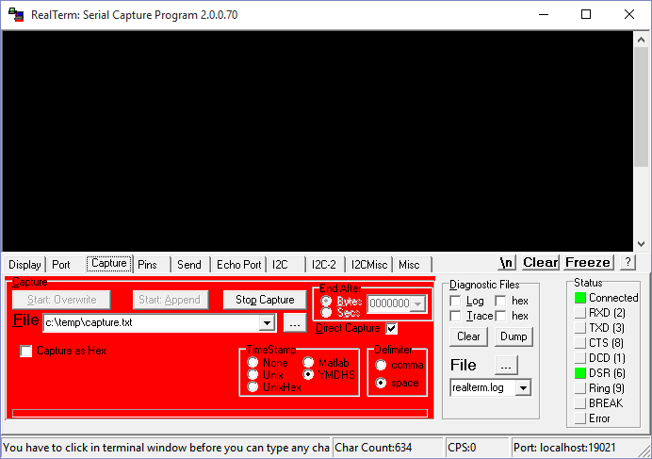
Task: Click the Freeze button
Action: (588, 263)
